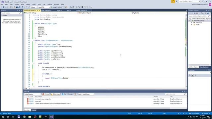This screenshot has height=119, width=212.
Task: Collapse the General group in Toolbox
Action: coord(2,16)
